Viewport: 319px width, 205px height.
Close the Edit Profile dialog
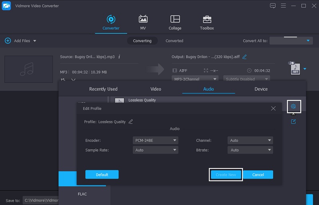[273, 108]
